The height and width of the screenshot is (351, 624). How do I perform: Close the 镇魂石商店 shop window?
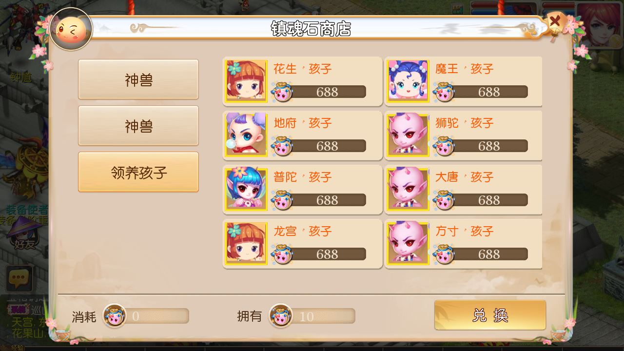[554, 21]
